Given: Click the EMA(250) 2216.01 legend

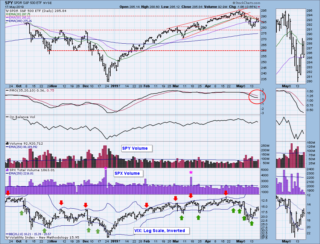Looking at the screenshot, I should point(21,173).
